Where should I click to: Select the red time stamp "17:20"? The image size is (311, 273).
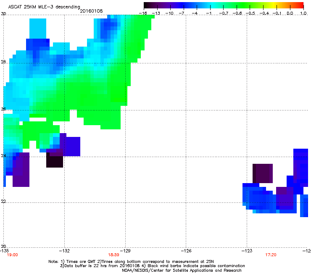click(x=271, y=255)
